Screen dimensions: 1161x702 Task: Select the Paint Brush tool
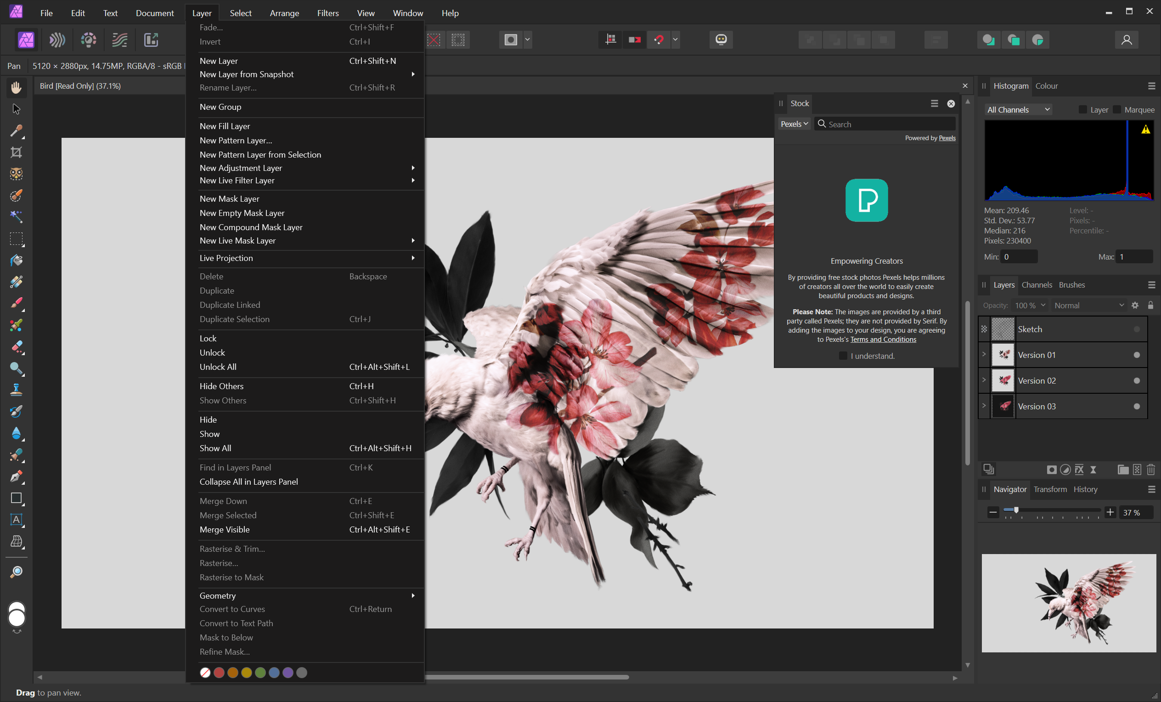coord(16,303)
